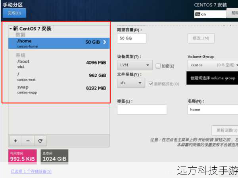Click the 4096 MiB size value
This screenshot has width=238, height=178.
tap(96, 63)
